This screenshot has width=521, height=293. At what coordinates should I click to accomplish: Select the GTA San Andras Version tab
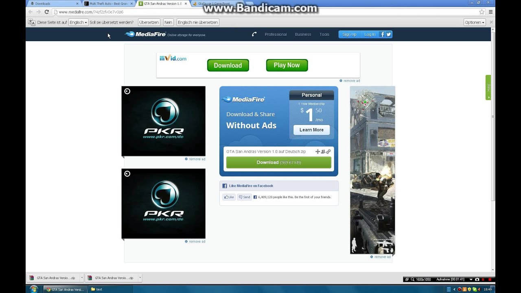(162, 4)
